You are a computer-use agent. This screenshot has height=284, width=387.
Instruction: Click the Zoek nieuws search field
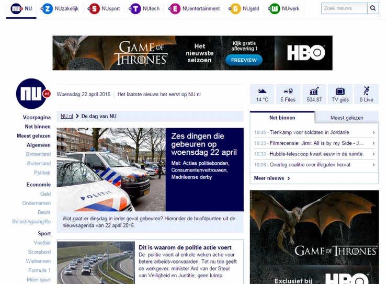344,8
